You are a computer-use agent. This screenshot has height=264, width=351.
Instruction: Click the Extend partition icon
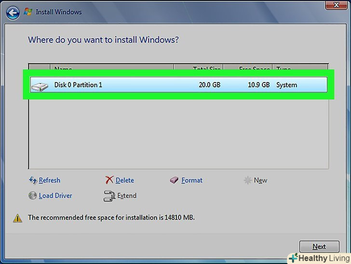click(x=109, y=196)
